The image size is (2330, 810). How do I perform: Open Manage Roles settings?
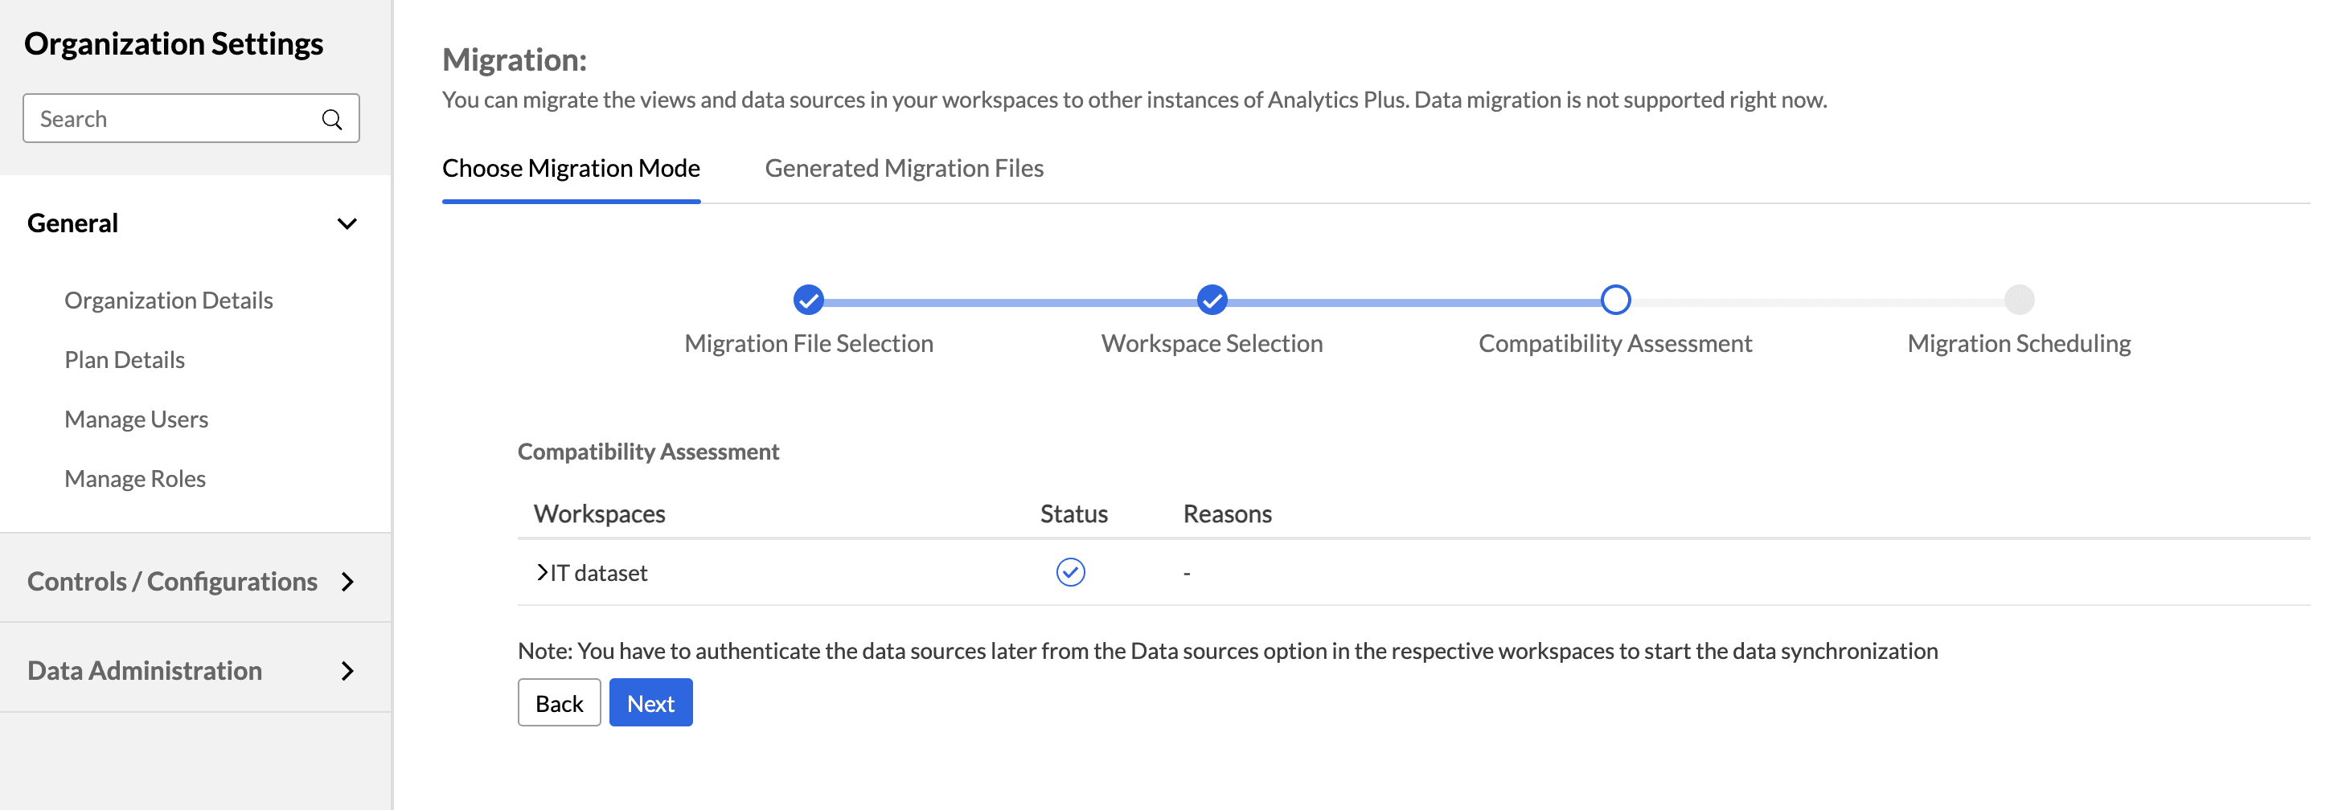tap(135, 479)
